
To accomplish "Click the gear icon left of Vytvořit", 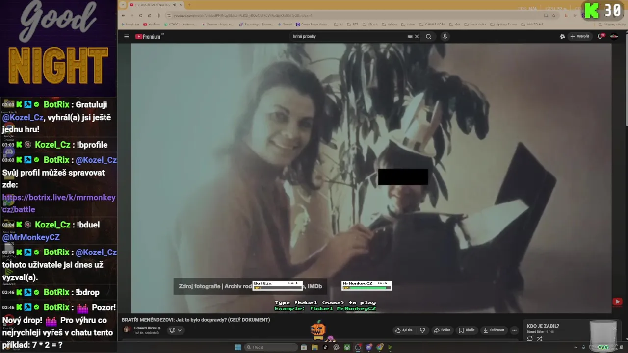I will [562, 36].
